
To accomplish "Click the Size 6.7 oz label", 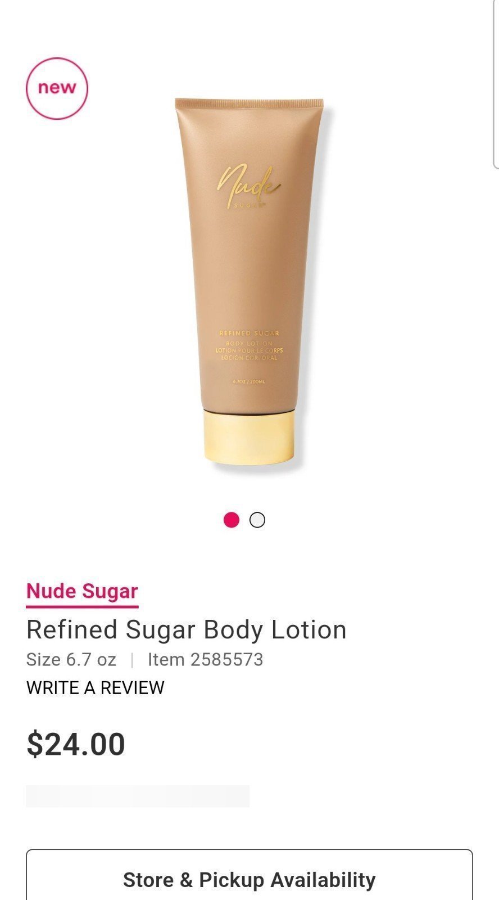I will [x=71, y=659].
